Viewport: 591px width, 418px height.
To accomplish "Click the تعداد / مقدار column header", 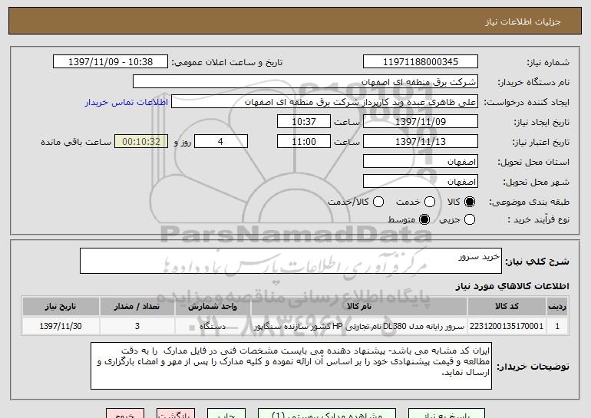I will (137, 307).
